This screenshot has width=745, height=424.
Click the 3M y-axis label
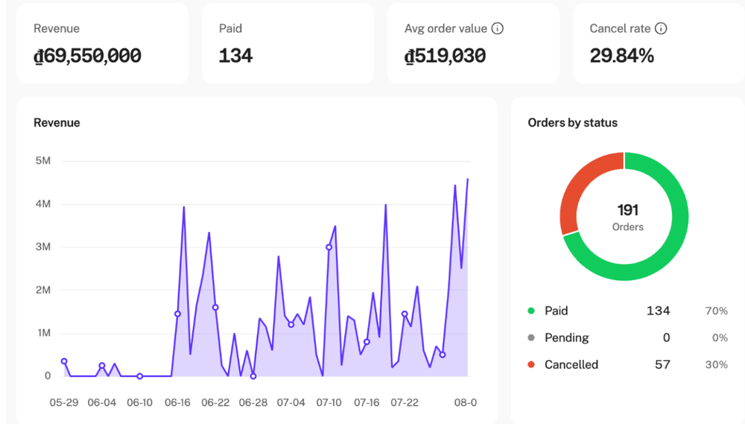tap(42, 247)
